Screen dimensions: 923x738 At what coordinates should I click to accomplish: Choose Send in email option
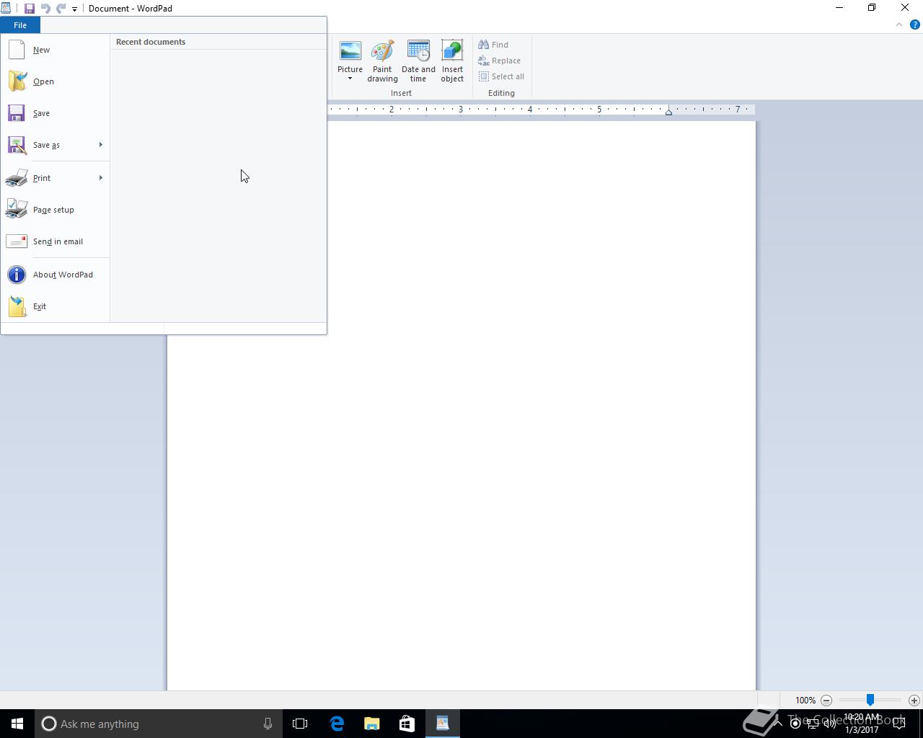(55, 241)
